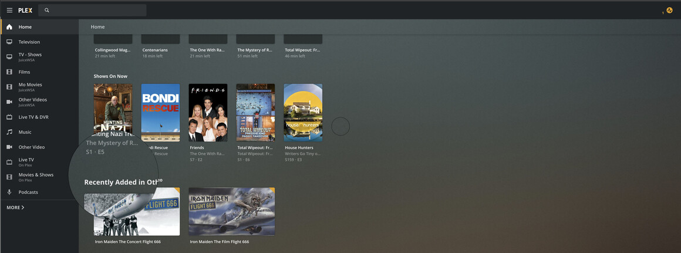
Task: Click the Movies & Shows icon
Action: pos(9,177)
